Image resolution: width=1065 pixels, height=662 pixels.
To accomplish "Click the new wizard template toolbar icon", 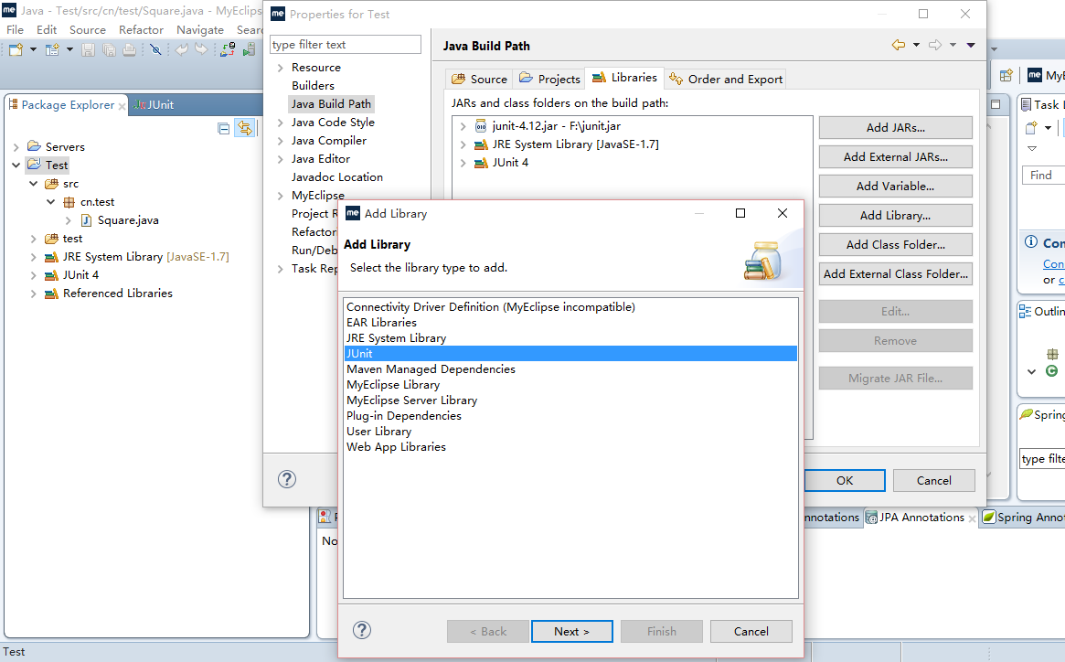I will click(x=52, y=49).
